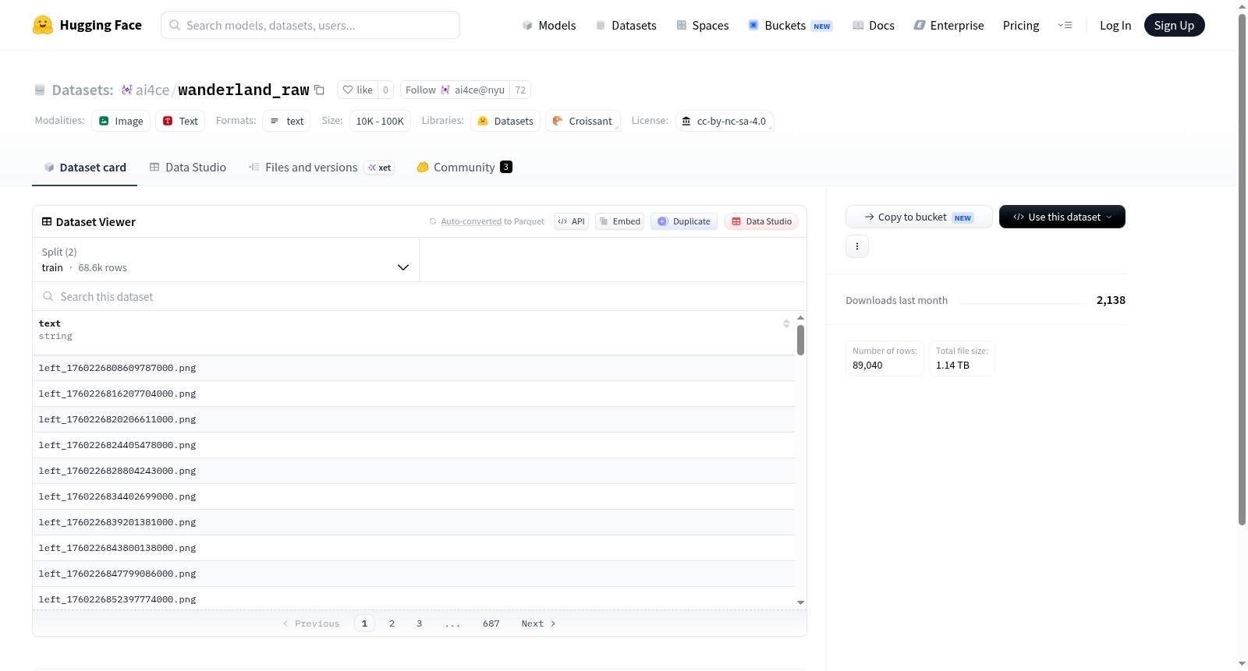Screen dimensions: 1248x671
Task: Click the page vertical scrollbar thumb
Action: (1242, 269)
